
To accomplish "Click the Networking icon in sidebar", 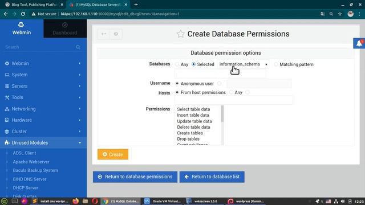I will (7, 109).
